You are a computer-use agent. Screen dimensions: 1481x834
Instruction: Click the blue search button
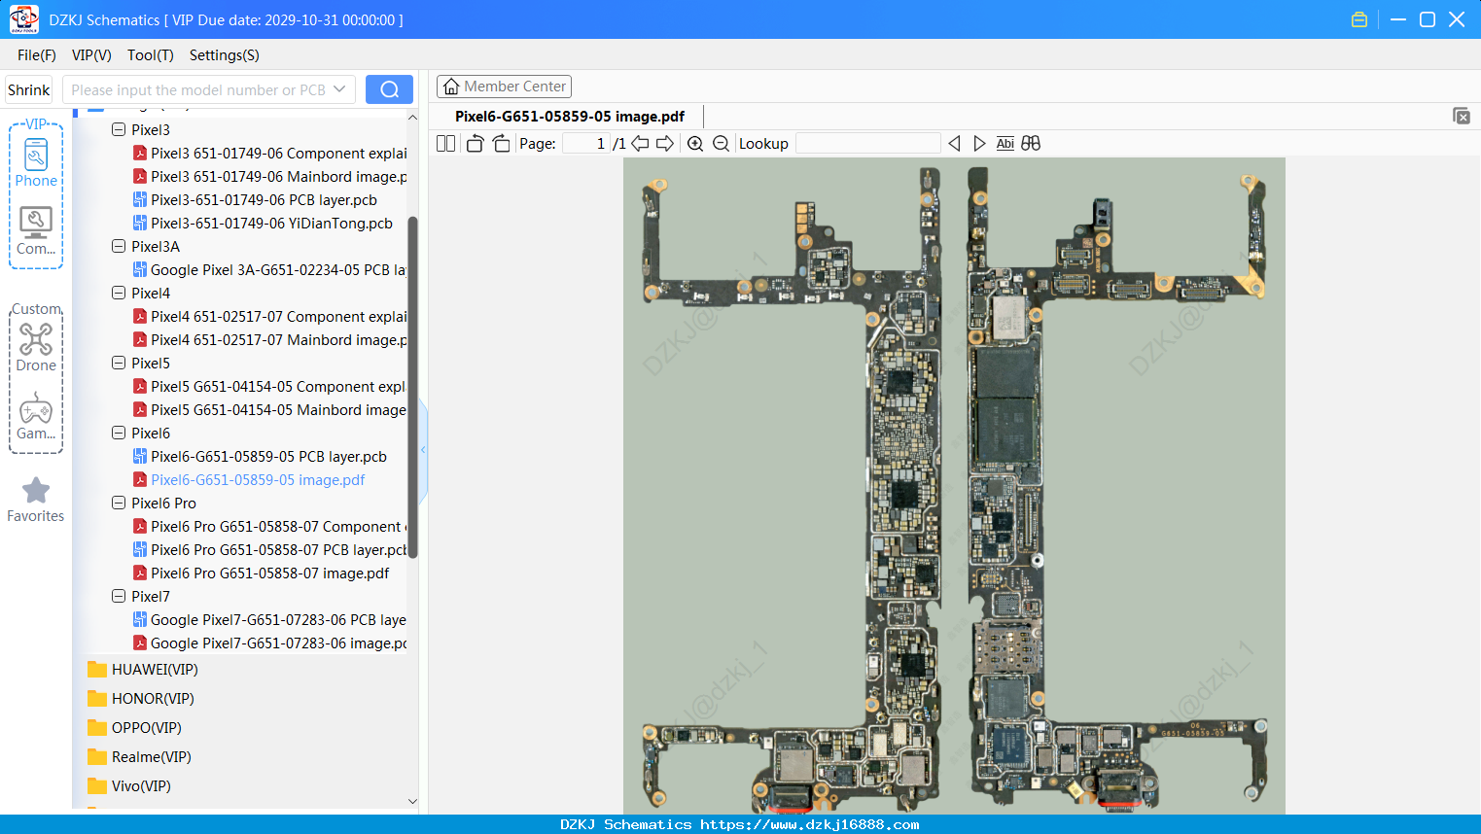click(389, 89)
